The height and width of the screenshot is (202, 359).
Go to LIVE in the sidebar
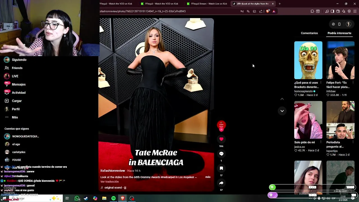pyautogui.click(x=11, y=76)
